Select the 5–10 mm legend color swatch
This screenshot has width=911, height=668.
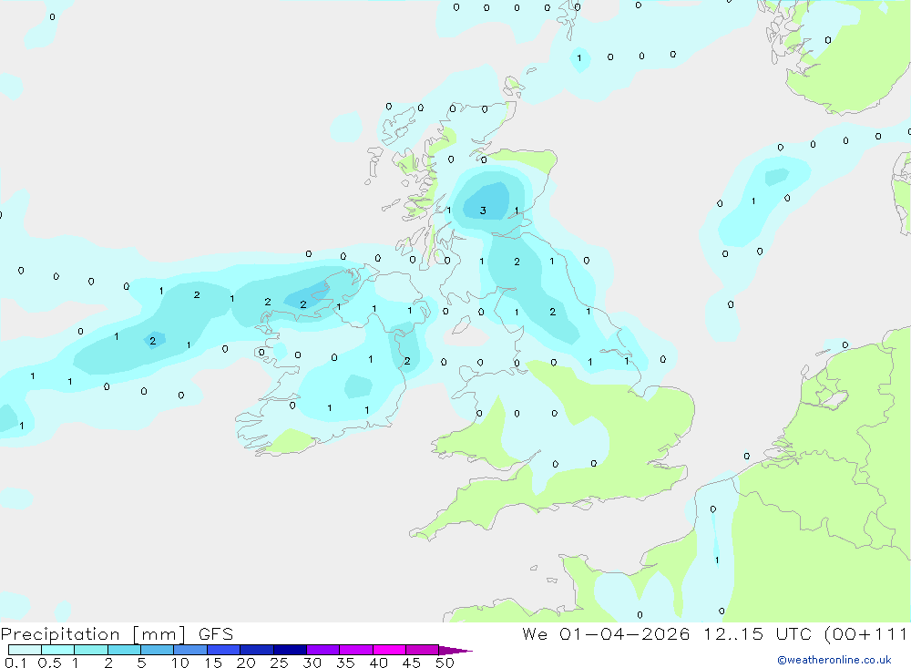pyautogui.click(x=158, y=650)
